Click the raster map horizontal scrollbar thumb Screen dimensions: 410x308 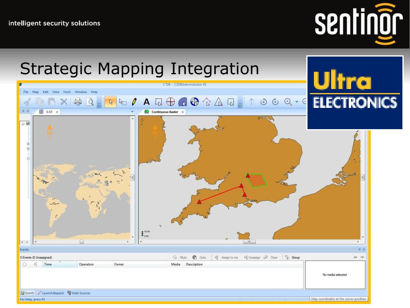(249, 242)
